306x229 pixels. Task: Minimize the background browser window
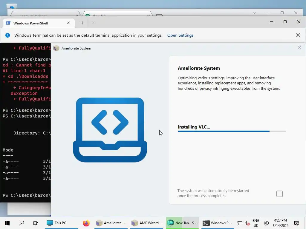point(268,13)
